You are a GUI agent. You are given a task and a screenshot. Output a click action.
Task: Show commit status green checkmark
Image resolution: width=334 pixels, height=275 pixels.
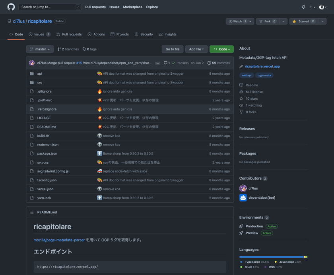coord(173,63)
